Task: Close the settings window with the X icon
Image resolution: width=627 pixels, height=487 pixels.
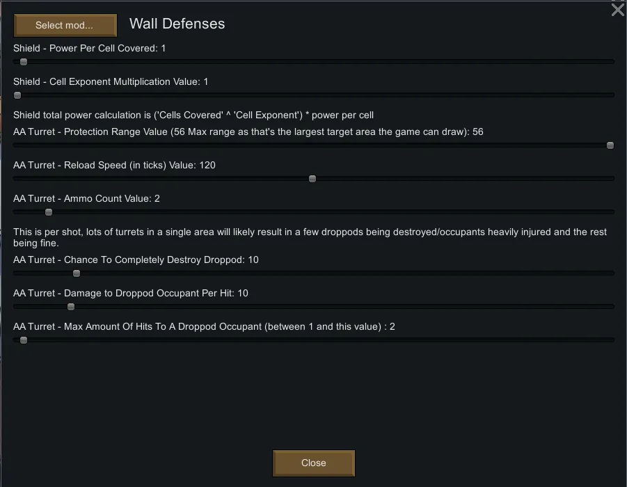Action: tap(617, 10)
